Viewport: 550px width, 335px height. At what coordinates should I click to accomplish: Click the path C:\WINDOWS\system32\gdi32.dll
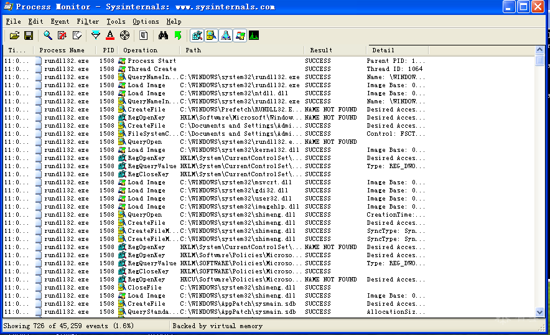click(x=234, y=191)
